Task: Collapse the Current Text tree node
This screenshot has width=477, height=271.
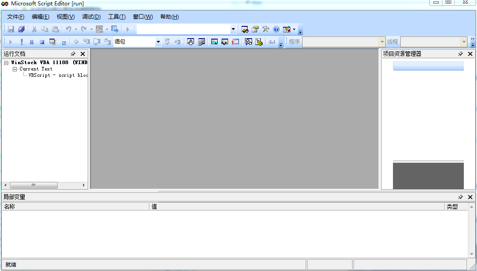Action: (x=15, y=69)
